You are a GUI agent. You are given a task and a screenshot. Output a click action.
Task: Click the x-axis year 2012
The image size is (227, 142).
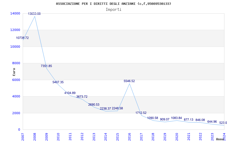82,137
